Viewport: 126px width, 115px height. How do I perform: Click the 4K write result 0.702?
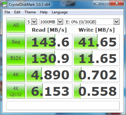coord(97,75)
